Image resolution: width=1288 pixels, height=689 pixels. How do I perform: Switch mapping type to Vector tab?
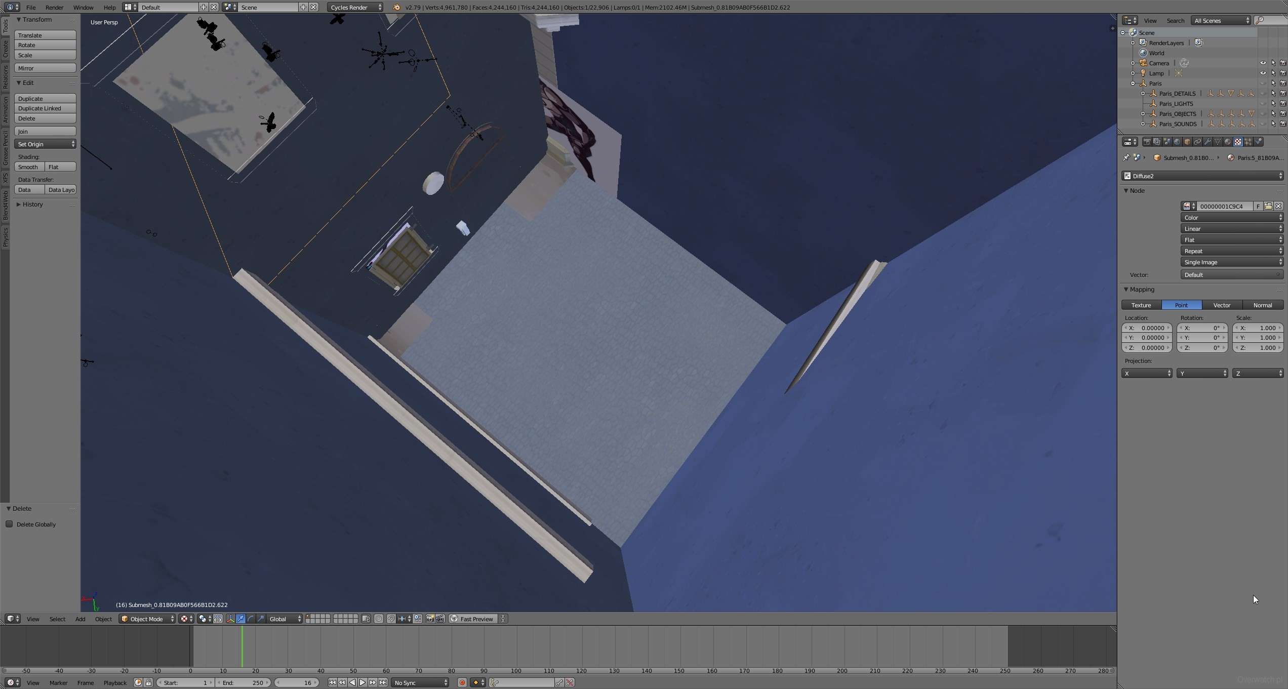point(1222,305)
